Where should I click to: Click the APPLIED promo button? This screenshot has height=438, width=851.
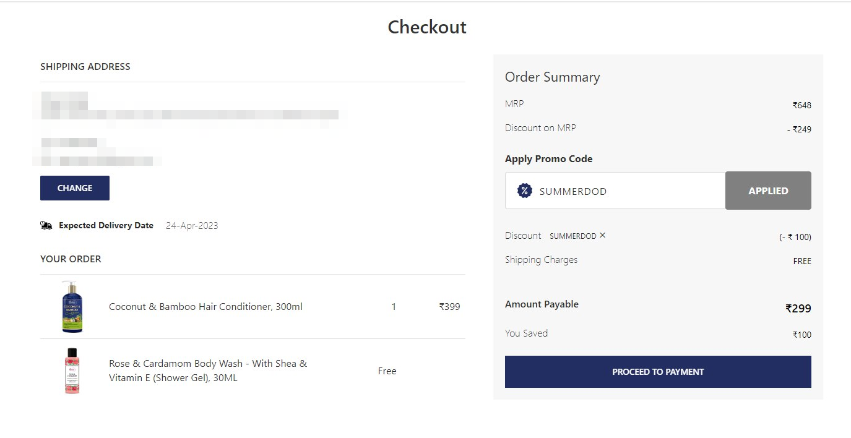click(x=768, y=191)
